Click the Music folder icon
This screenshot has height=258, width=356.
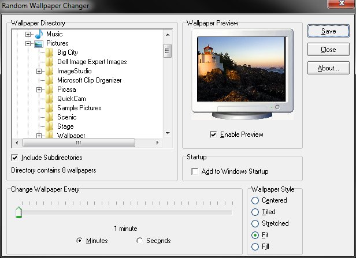[x=39, y=34]
